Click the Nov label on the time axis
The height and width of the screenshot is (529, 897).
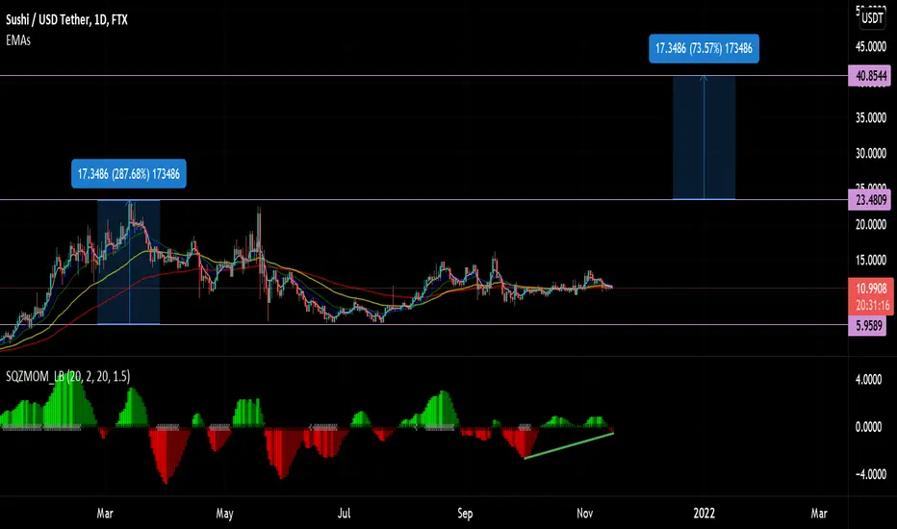pyautogui.click(x=584, y=514)
